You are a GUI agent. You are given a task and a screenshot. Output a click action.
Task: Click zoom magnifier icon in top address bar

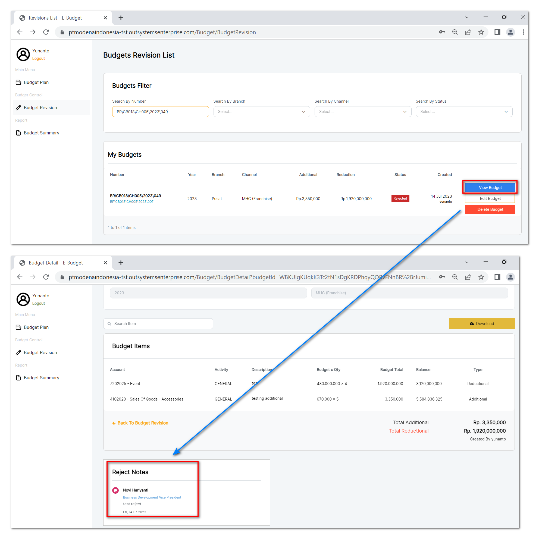(x=455, y=32)
